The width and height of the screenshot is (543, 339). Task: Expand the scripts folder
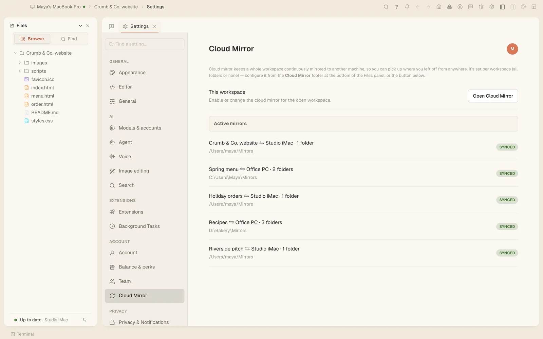20,71
